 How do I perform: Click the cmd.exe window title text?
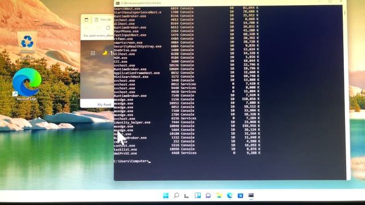[141, 3]
